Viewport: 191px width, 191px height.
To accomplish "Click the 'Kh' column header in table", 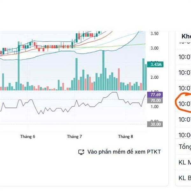I will (185, 36).
